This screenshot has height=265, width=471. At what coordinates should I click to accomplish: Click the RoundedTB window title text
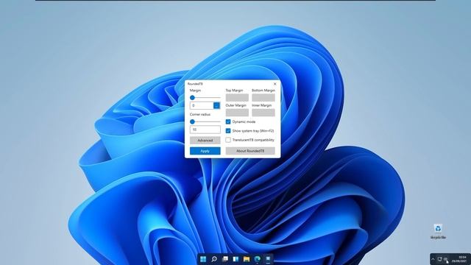click(x=195, y=84)
